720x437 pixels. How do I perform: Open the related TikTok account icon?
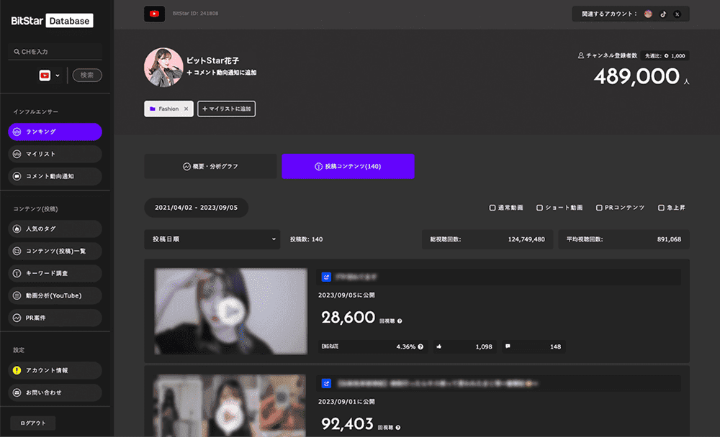click(x=663, y=14)
